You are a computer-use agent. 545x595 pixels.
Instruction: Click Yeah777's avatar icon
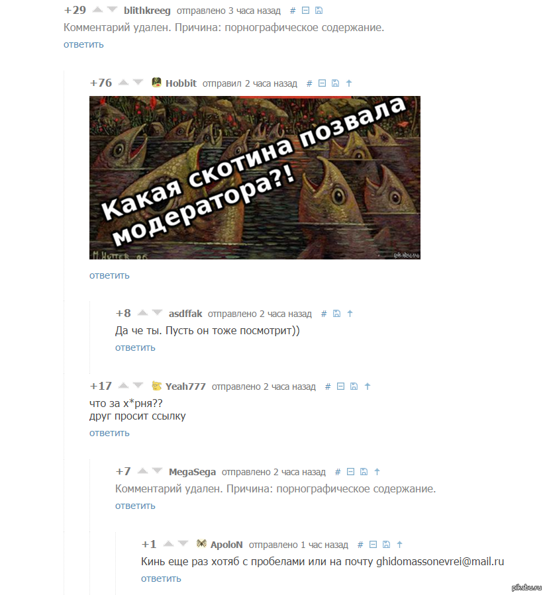[x=156, y=386]
